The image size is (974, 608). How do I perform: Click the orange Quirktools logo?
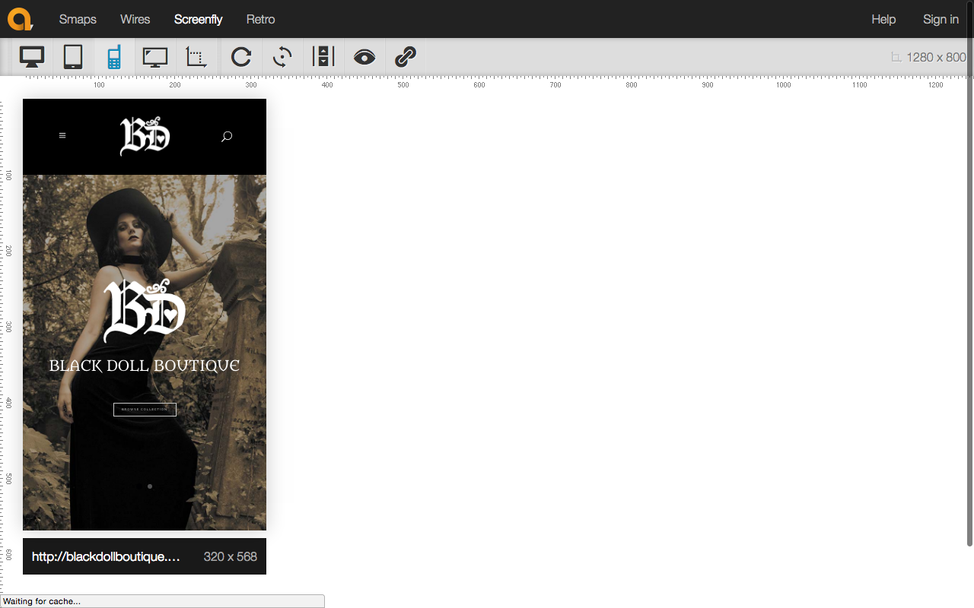pyautogui.click(x=21, y=19)
